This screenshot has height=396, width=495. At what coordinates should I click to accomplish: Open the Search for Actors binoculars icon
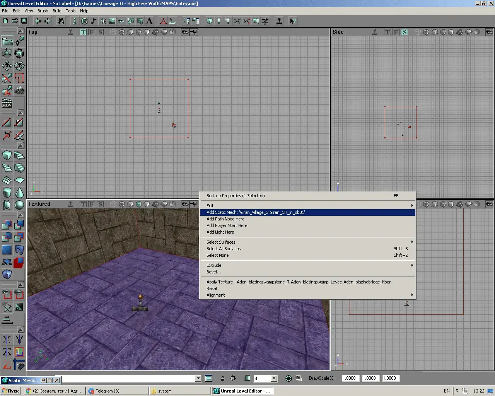tap(61, 21)
